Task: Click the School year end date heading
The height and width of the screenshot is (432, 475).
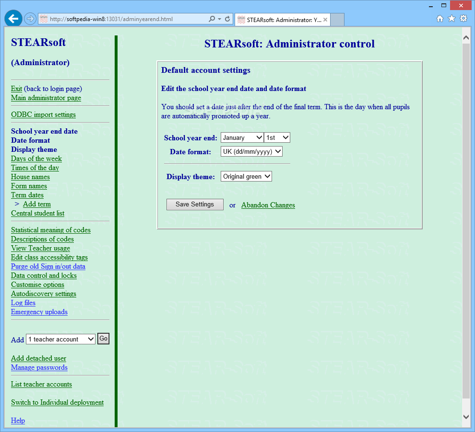Action: 45,131
